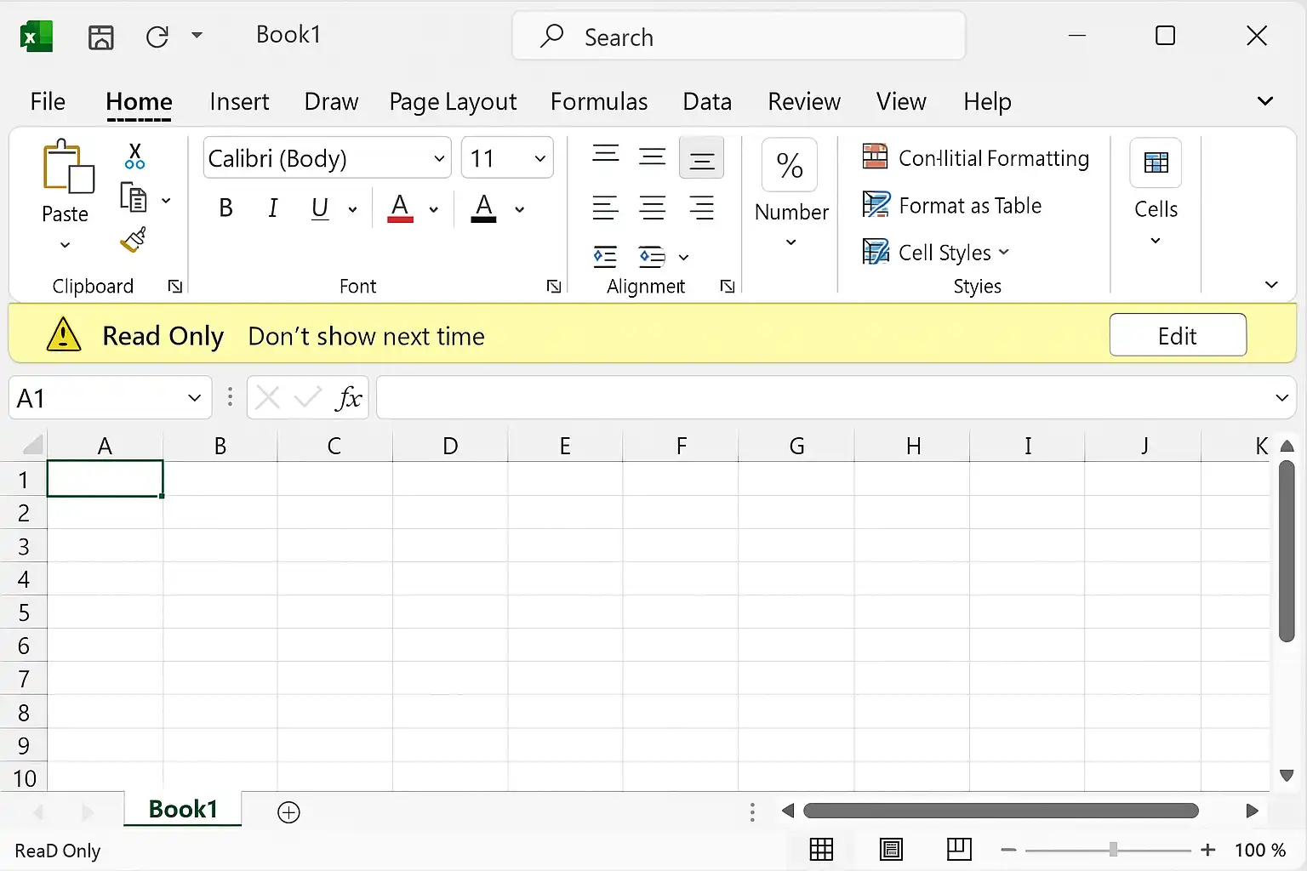Click the Edit button in Read Only bar
The height and width of the screenshot is (871, 1307).
[x=1178, y=335]
